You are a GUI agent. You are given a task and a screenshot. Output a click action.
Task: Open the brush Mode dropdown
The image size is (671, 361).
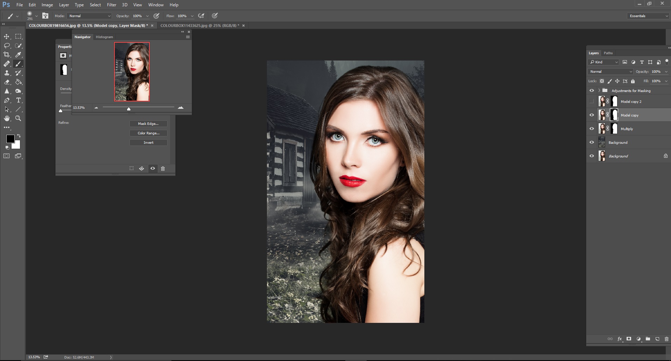[90, 16]
